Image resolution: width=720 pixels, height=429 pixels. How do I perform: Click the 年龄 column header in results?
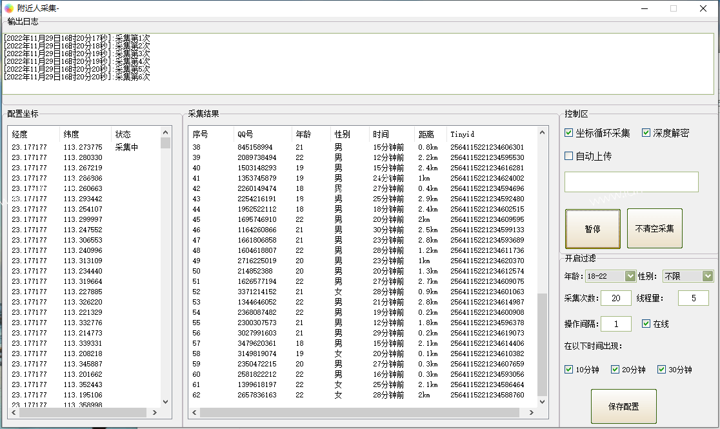pyautogui.click(x=311, y=134)
